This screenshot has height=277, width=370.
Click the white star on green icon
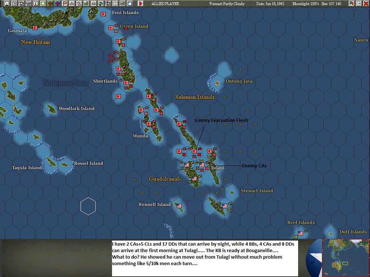(43, 3)
